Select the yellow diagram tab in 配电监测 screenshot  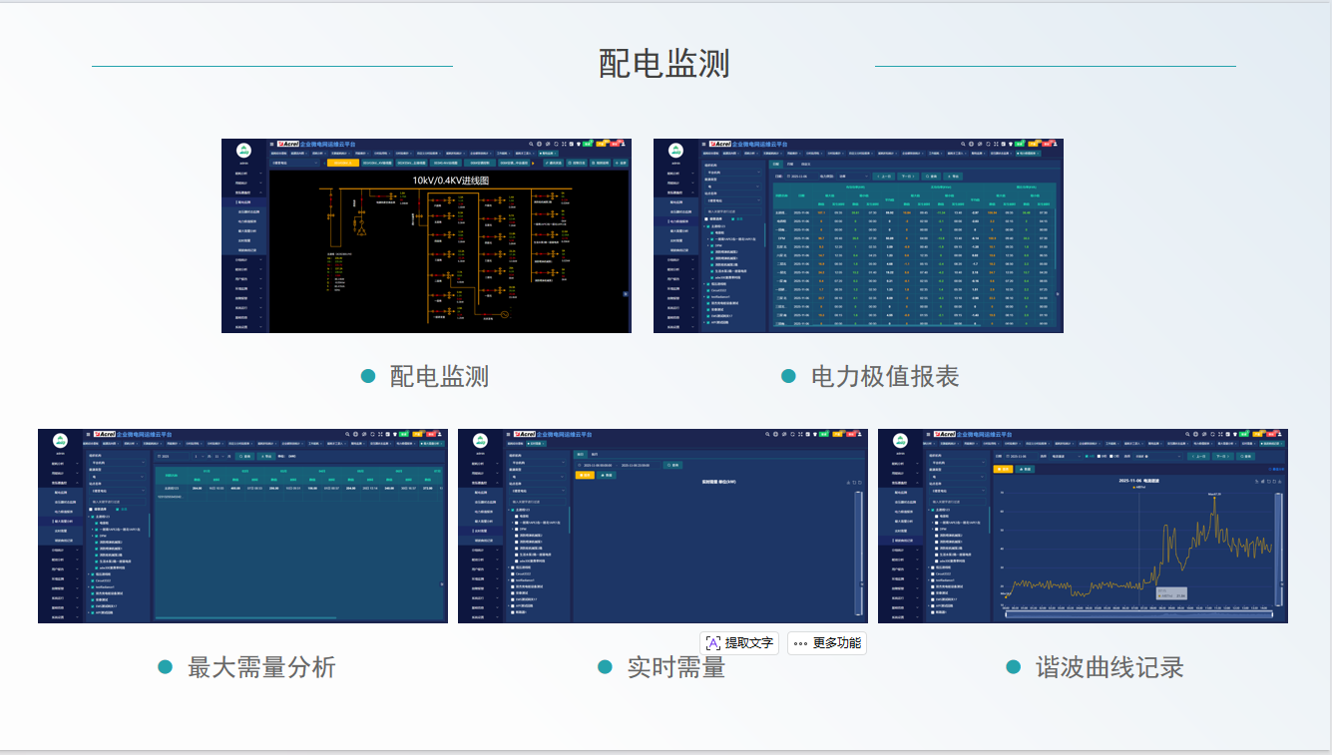coord(342,163)
